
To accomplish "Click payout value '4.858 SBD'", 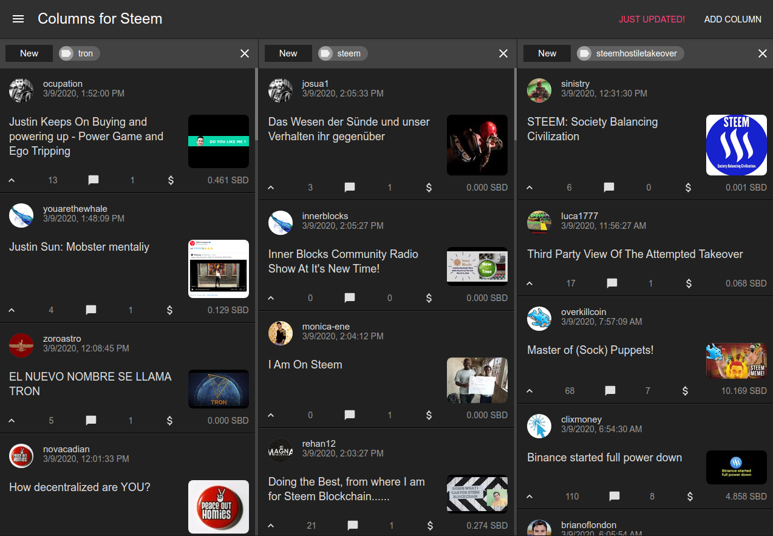I will coord(746,496).
